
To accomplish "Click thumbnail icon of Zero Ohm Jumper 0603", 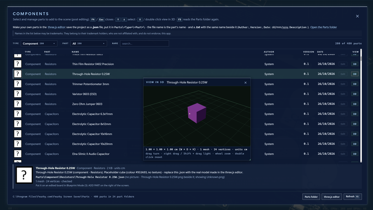I will pos(17,104).
